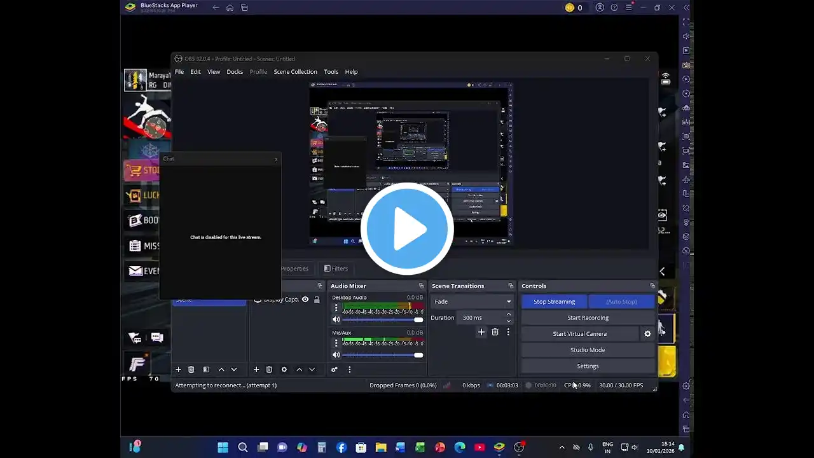Mute the Mic/Aux speaker icon

tap(336, 355)
